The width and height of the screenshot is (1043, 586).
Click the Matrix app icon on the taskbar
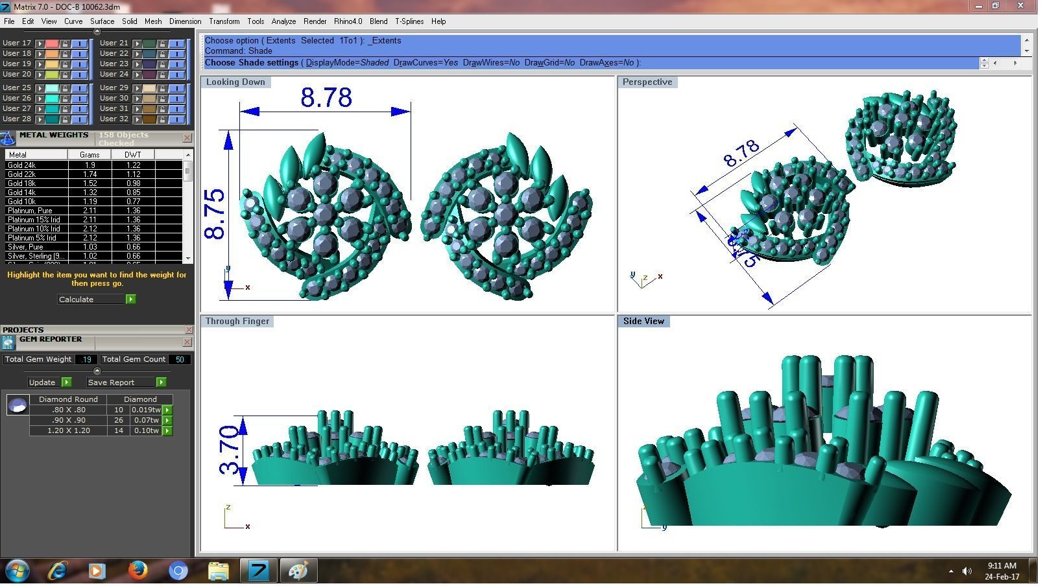pos(259,572)
